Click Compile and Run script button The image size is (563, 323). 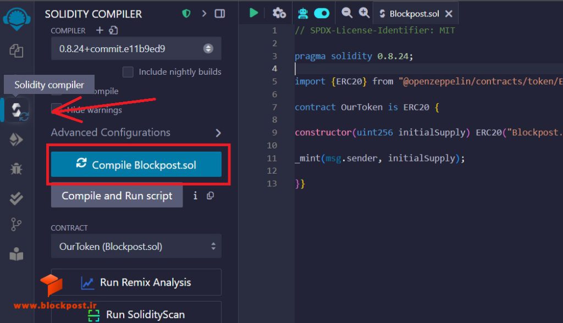pos(117,196)
